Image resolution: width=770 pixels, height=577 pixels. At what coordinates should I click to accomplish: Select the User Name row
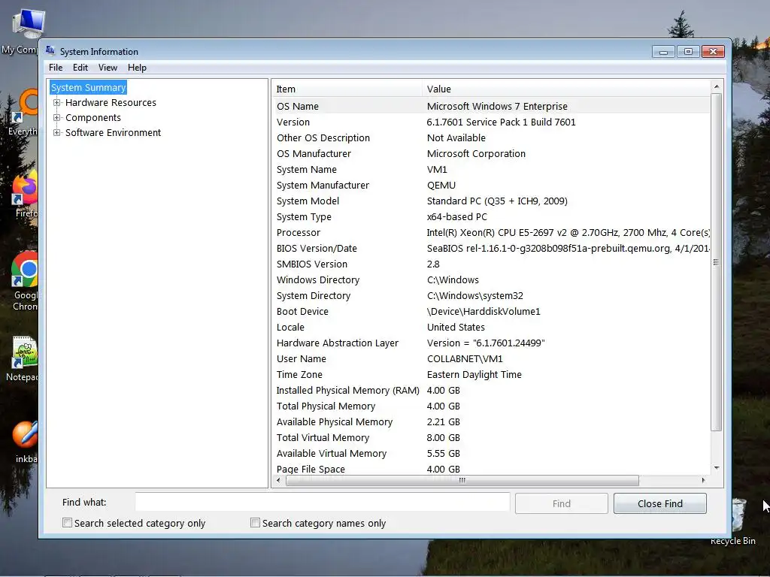[x=491, y=358]
